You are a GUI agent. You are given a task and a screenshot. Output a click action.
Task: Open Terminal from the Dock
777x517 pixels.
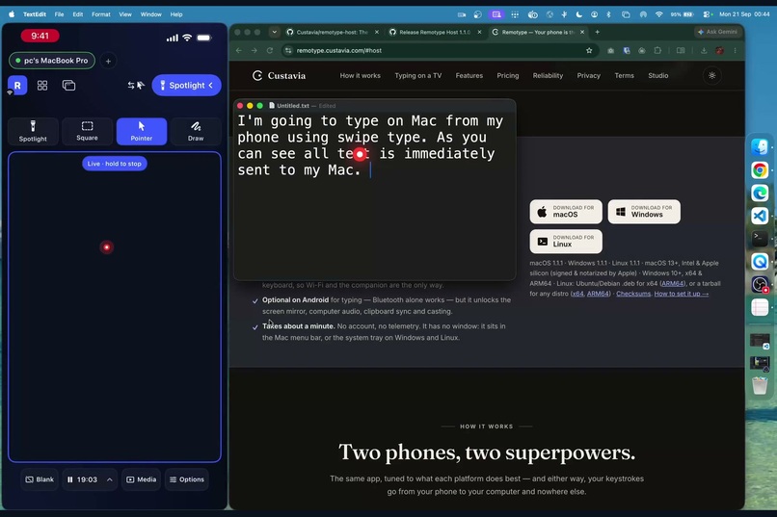(x=759, y=239)
